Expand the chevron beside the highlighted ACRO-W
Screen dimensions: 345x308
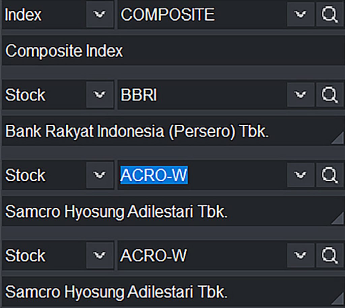(300, 175)
